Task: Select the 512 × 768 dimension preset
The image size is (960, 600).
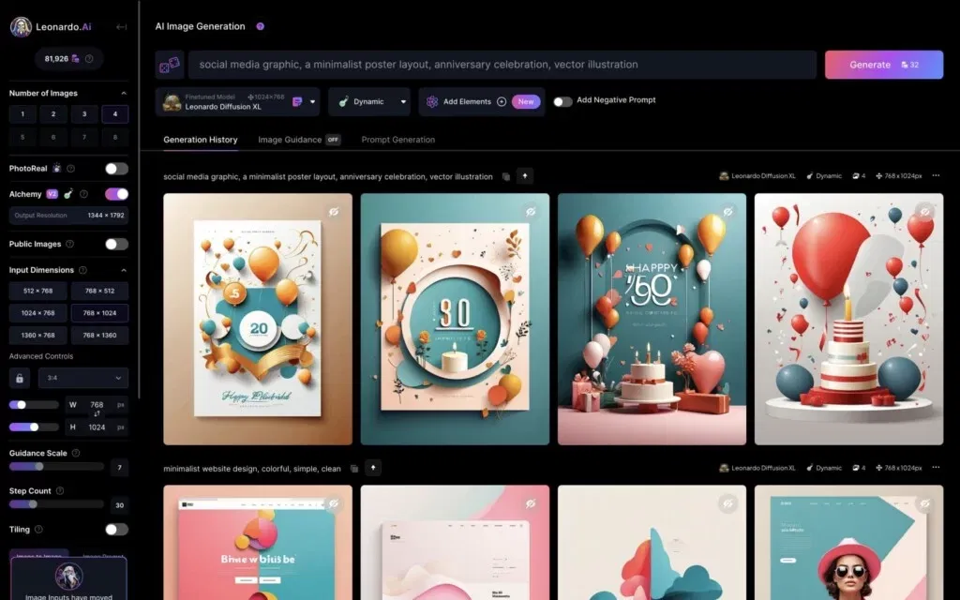Action: click(x=37, y=291)
